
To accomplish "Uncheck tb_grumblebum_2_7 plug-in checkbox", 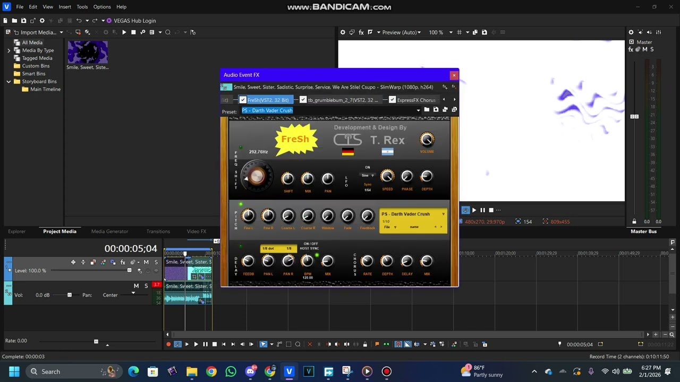I will [303, 100].
